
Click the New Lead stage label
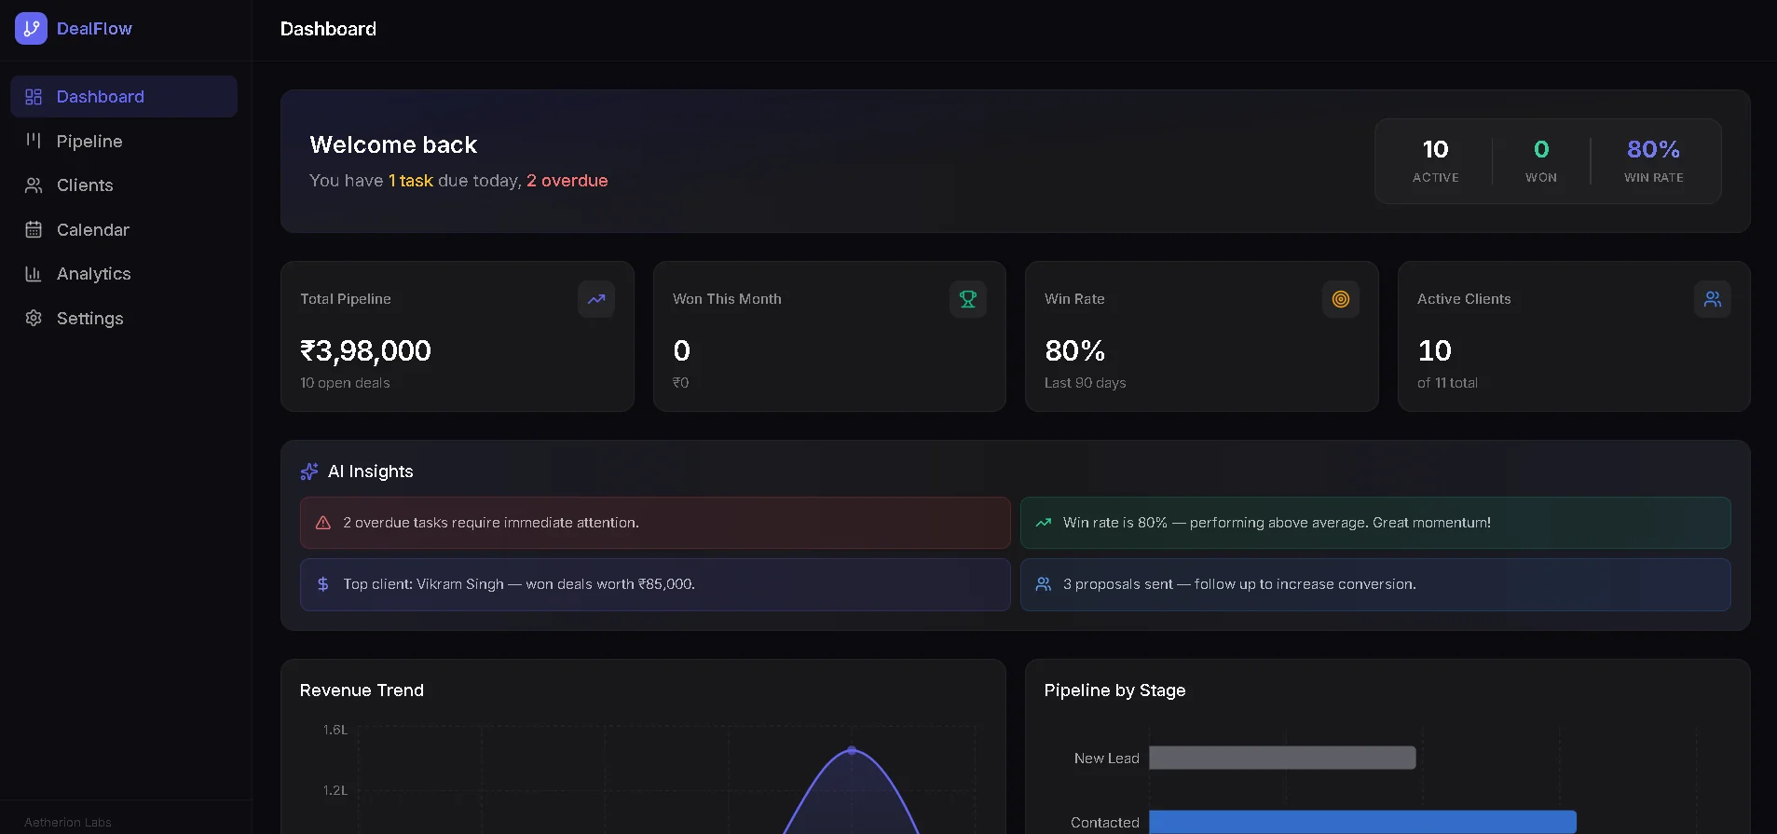click(1106, 759)
